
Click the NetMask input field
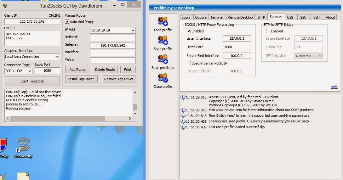click(x=113, y=38)
